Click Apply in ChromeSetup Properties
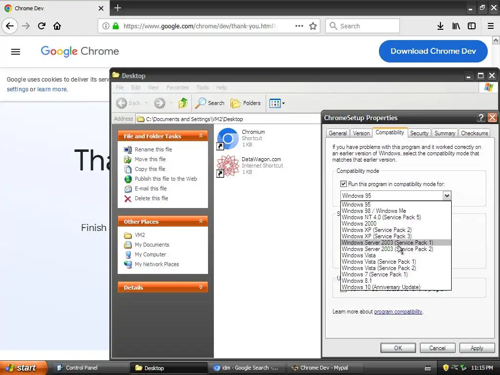This screenshot has width=500, height=375. pos(477,348)
